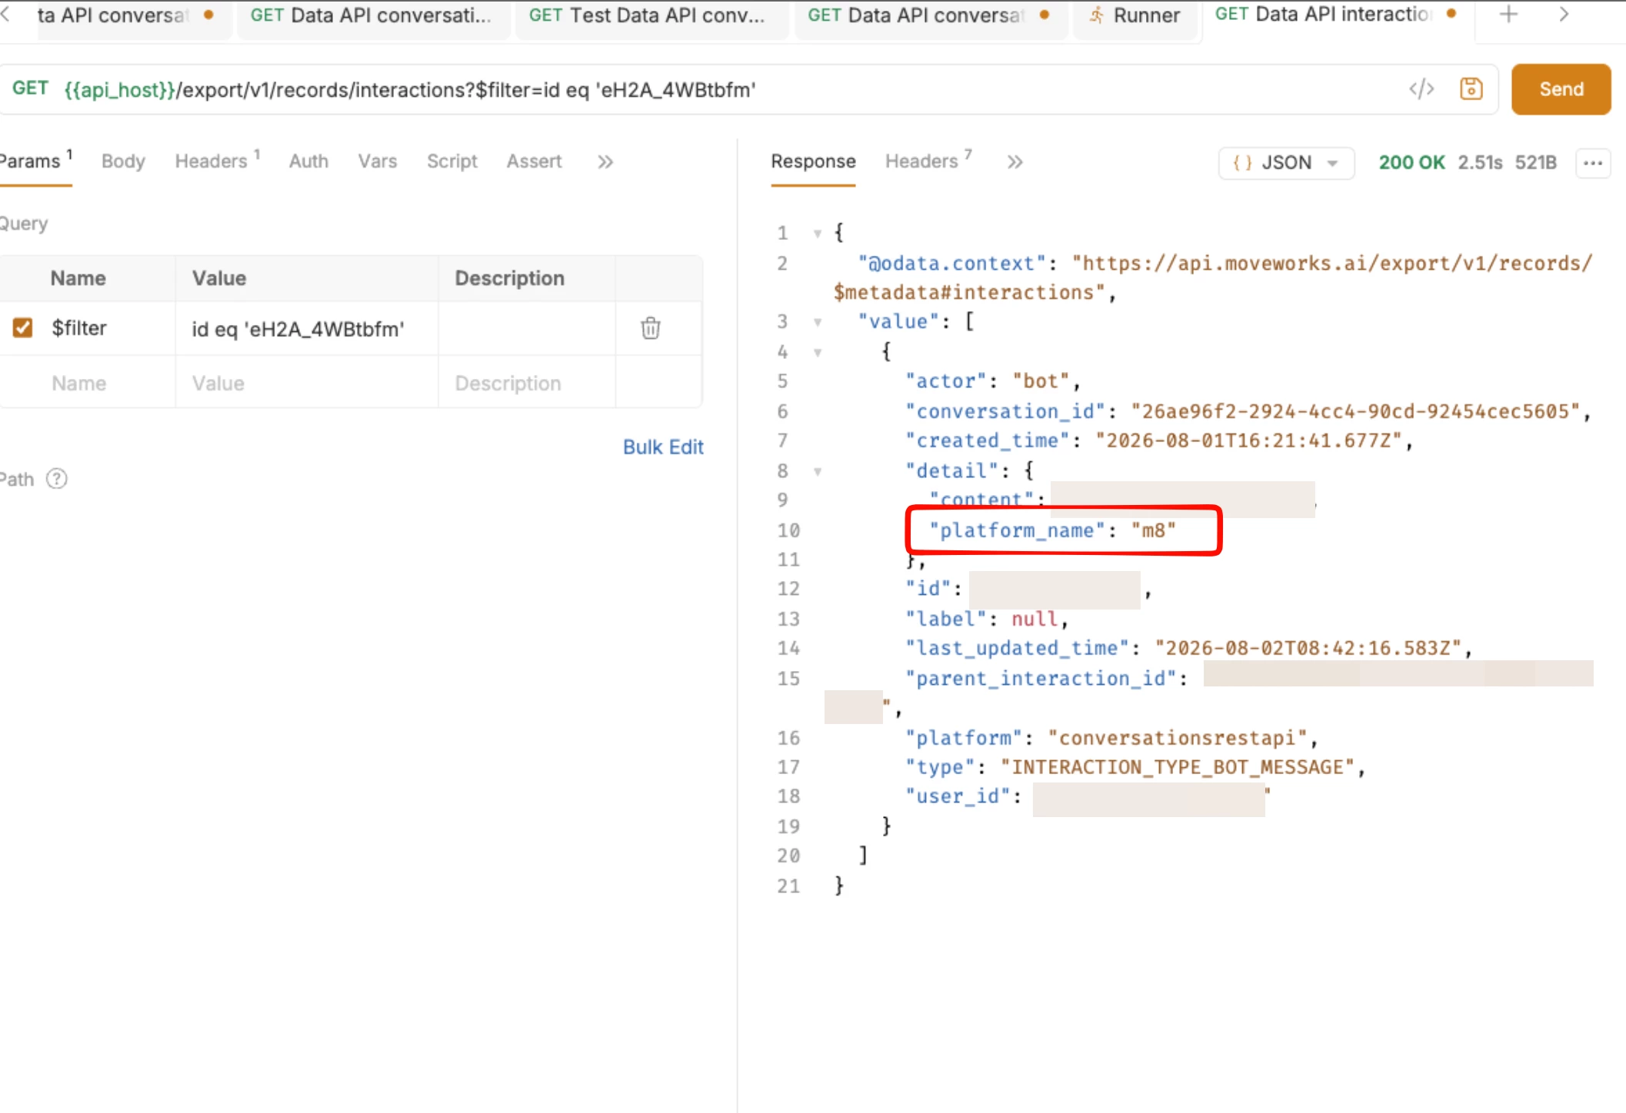Switch to Data API conversati... tab

[373, 15]
